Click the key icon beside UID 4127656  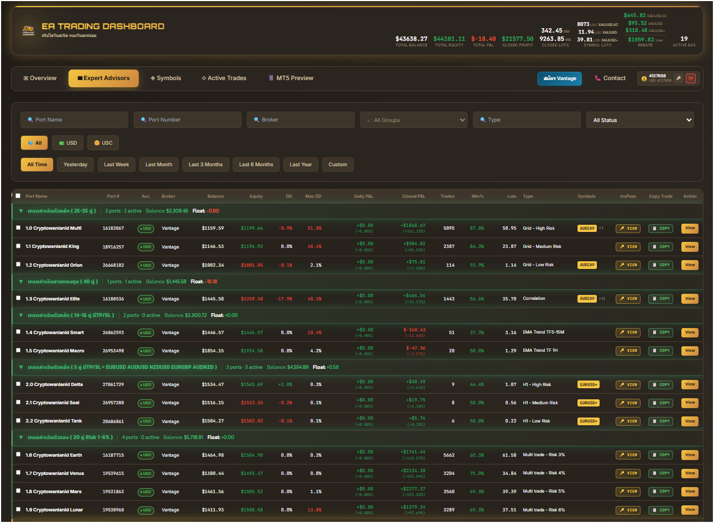(x=678, y=78)
